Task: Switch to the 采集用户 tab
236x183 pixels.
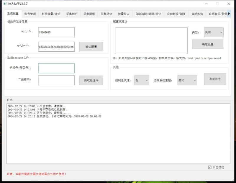Action: point(72,14)
